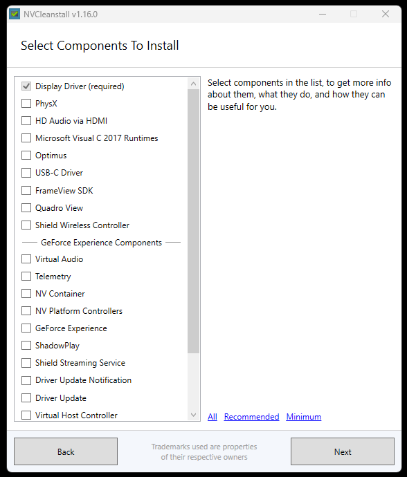Choose the Recommended preset link
The height and width of the screenshot is (477, 407).
coord(252,417)
